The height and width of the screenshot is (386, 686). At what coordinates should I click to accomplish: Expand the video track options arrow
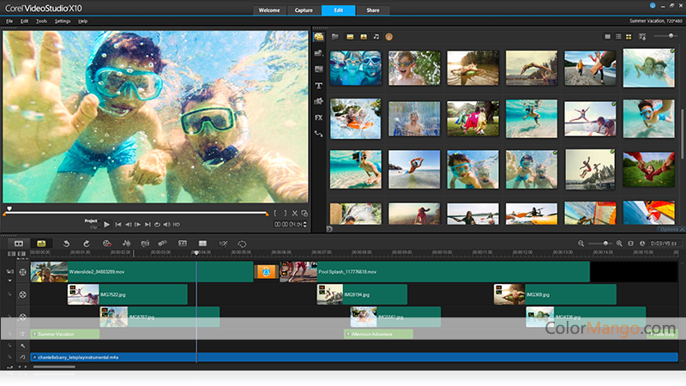(x=9, y=280)
